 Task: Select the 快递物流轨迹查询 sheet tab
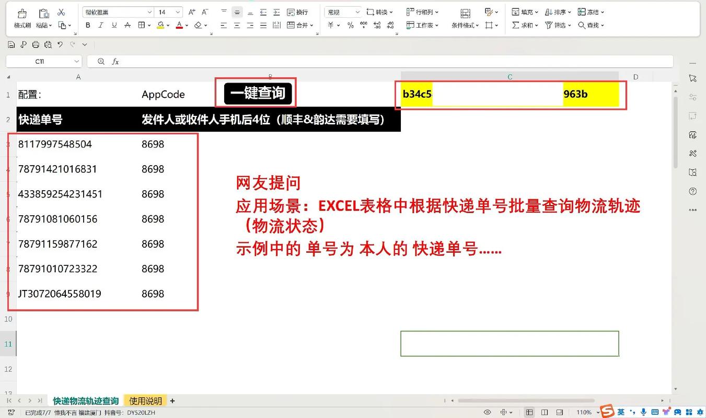[85, 401]
